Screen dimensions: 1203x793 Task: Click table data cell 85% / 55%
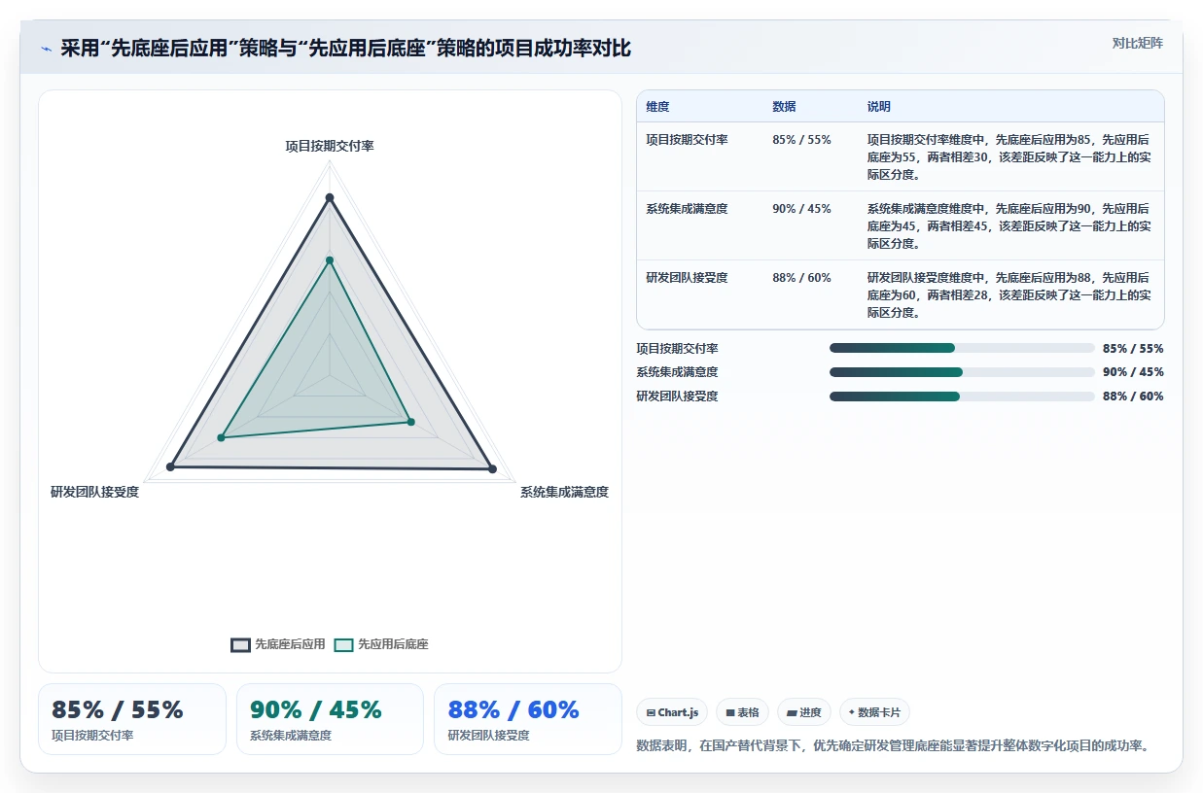[x=801, y=140]
